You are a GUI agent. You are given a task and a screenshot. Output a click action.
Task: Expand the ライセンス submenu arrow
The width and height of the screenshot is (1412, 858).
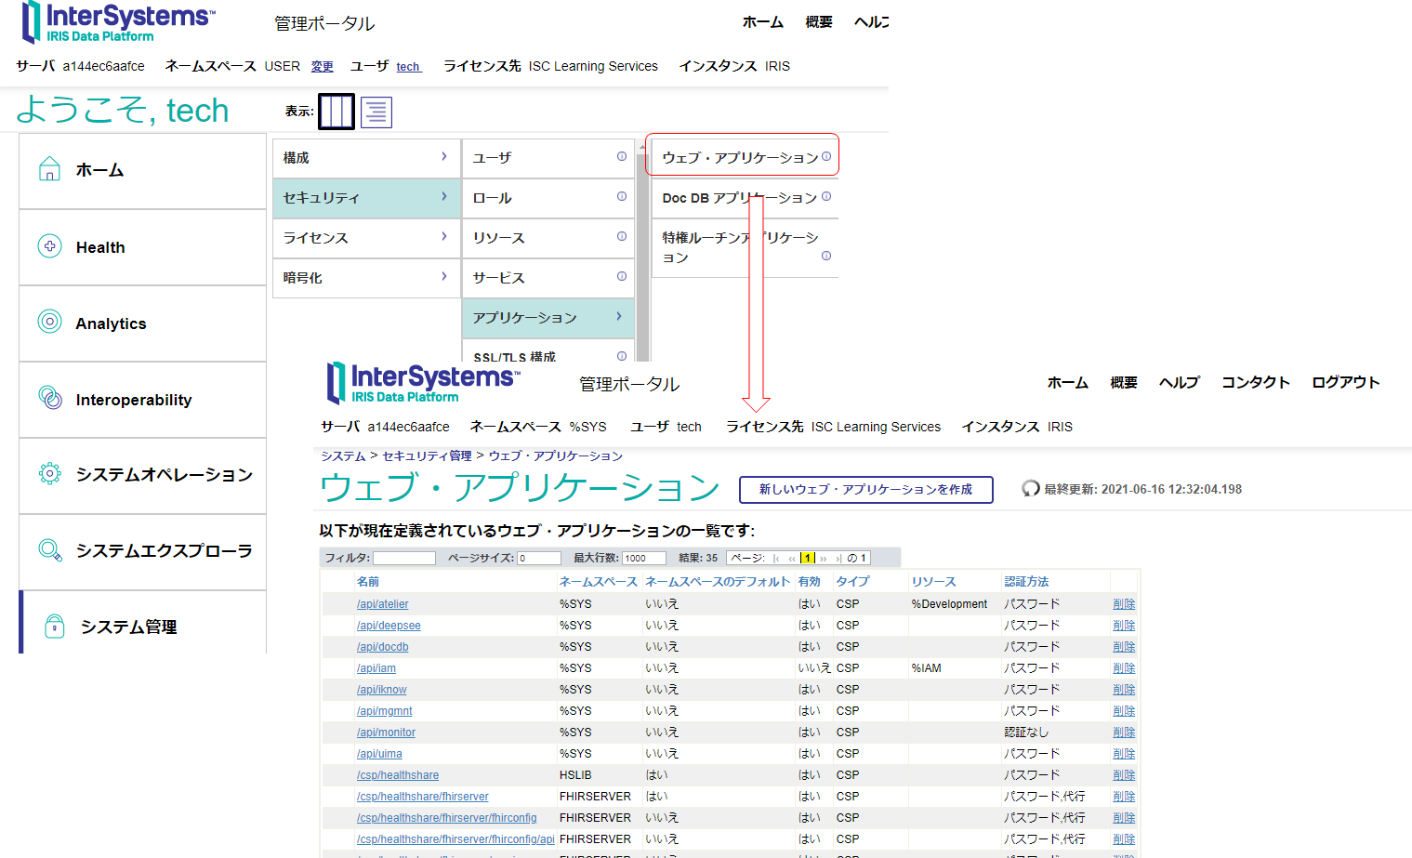pyautogui.click(x=444, y=237)
